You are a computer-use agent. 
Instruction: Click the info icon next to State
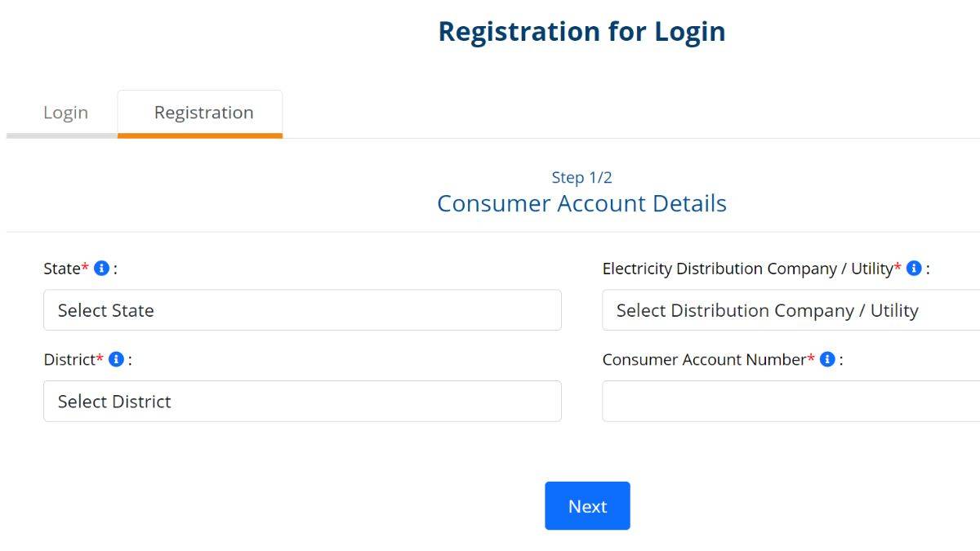tap(101, 267)
